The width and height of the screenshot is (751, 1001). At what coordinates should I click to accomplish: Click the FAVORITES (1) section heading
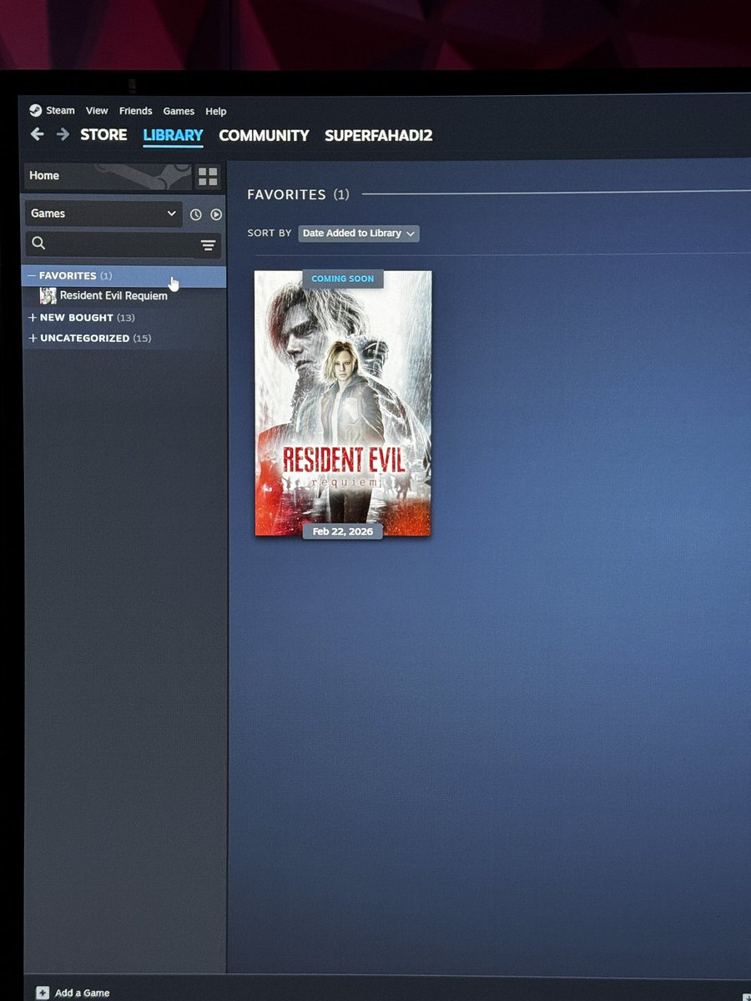298,194
